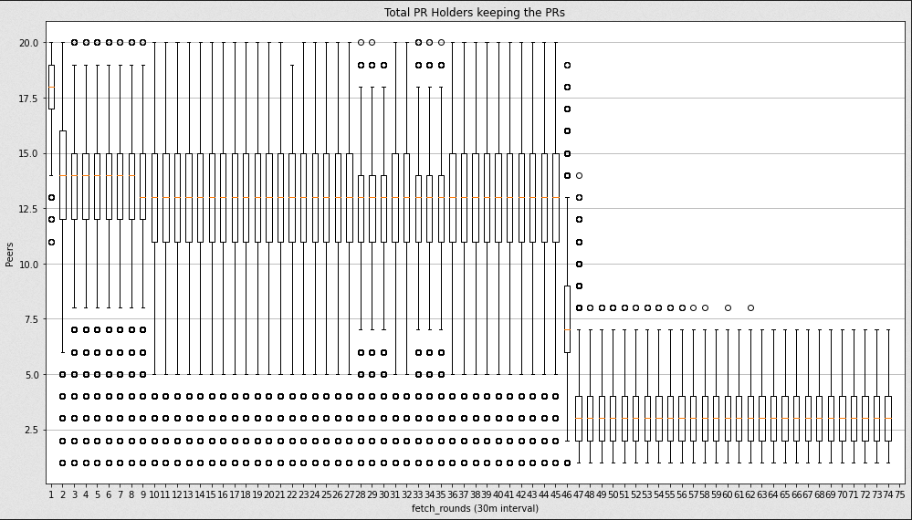Click the top whisker cap of round 22 at 19
This screenshot has height=520, width=912.
coord(292,65)
